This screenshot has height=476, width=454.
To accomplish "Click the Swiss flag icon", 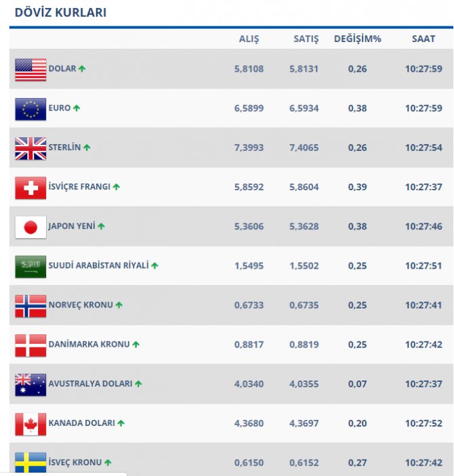I will 30,188.
